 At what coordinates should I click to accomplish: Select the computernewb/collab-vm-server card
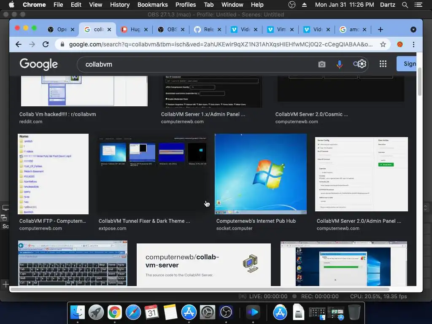click(204, 265)
